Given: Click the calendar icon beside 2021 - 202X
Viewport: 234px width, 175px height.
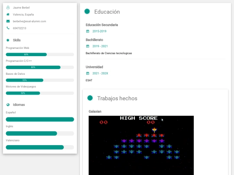Looking at the screenshot, I should click(88, 73).
